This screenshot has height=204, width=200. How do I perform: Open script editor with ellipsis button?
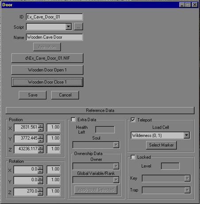point(78,27)
